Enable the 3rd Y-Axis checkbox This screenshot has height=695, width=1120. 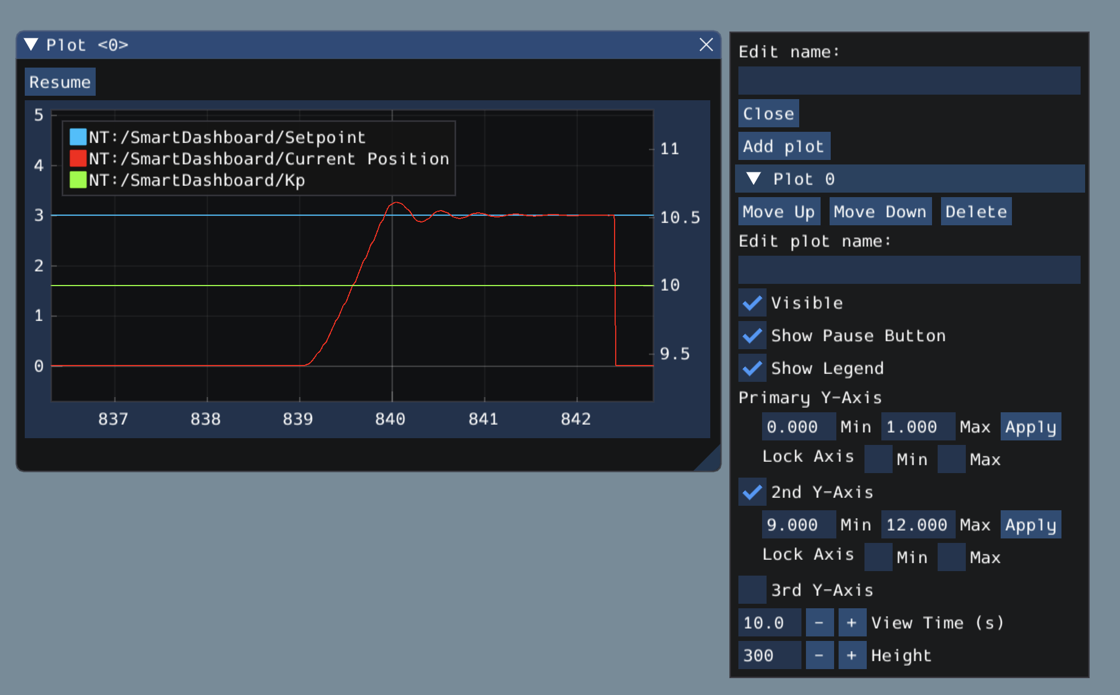click(752, 590)
